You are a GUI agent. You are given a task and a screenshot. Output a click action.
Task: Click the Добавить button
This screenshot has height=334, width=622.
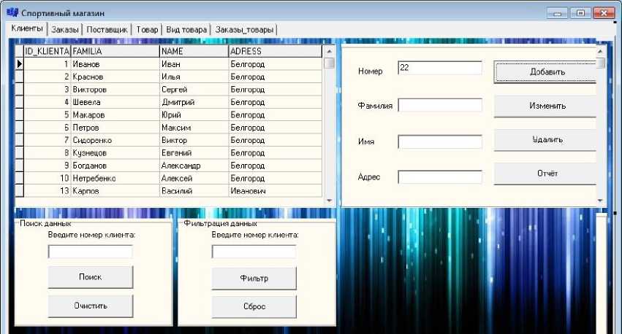547,72
